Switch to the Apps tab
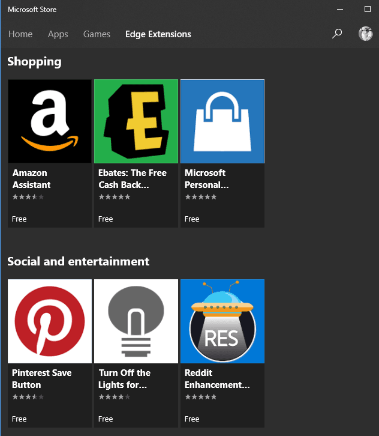Image resolution: width=379 pixels, height=436 pixels. click(x=58, y=34)
